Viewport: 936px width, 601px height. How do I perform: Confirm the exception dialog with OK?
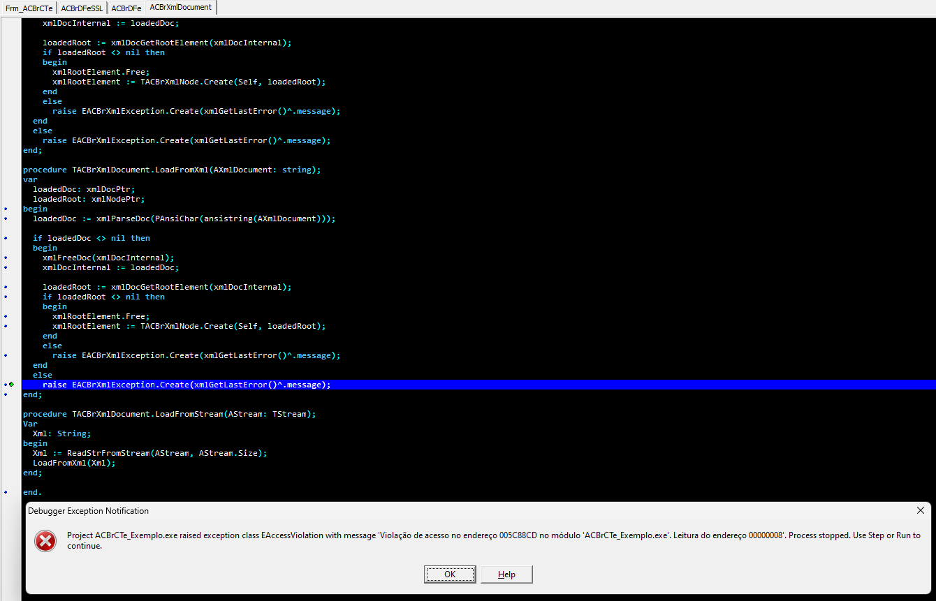[450, 574]
